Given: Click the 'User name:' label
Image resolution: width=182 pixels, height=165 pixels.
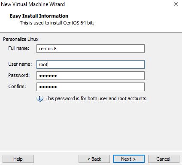Looking at the screenshot, I should pos(20,64).
